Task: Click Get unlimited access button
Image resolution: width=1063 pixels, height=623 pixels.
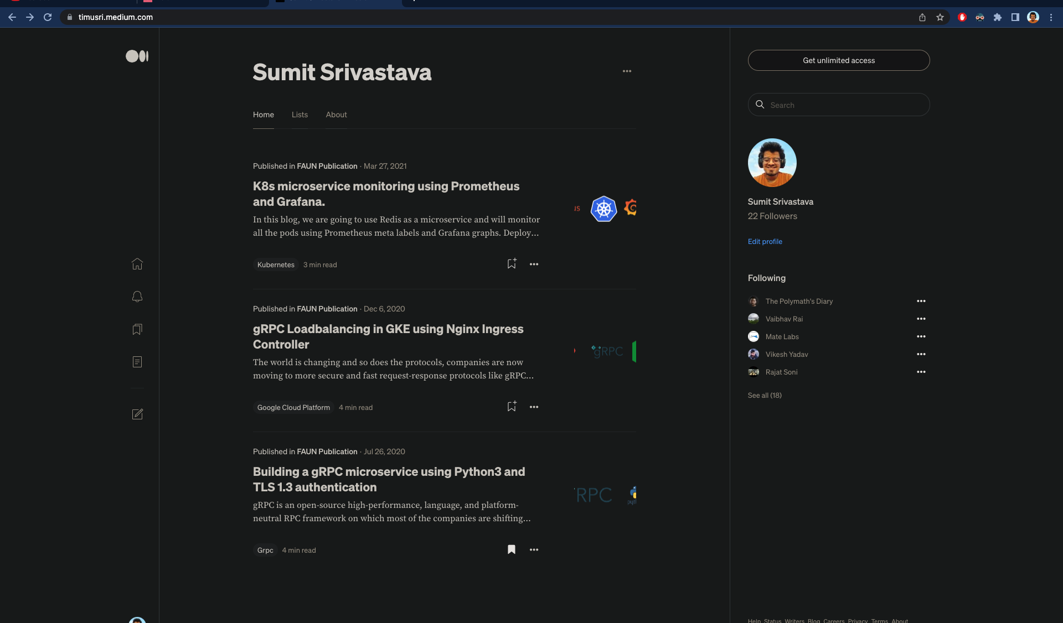Action: [x=838, y=60]
